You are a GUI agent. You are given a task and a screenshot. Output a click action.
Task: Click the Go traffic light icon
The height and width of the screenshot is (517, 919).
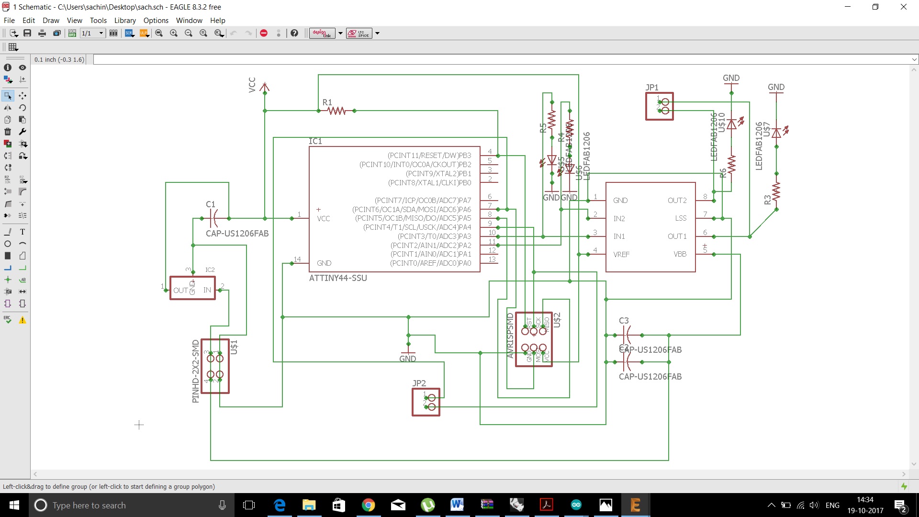(x=279, y=33)
